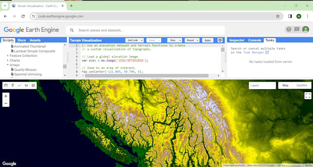The image size is (313, 167).
Task: Open the Run dropdown arrow
Action: (180, 40)
